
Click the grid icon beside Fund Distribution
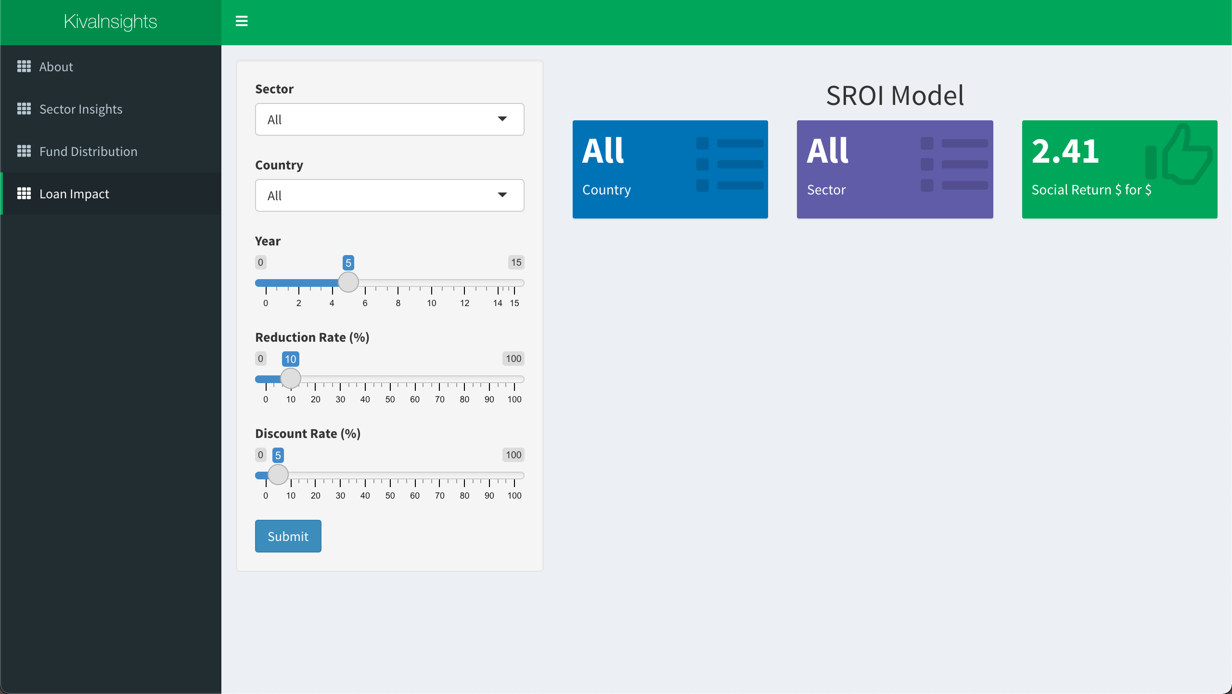coord(24,151)
